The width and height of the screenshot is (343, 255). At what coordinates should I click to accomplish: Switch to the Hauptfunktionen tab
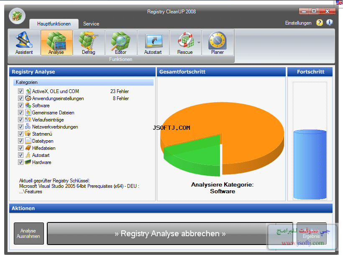click(54, 24)
